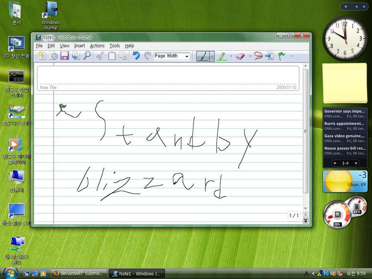Open the recent notes toolbar icon

(x=53, y=56)
